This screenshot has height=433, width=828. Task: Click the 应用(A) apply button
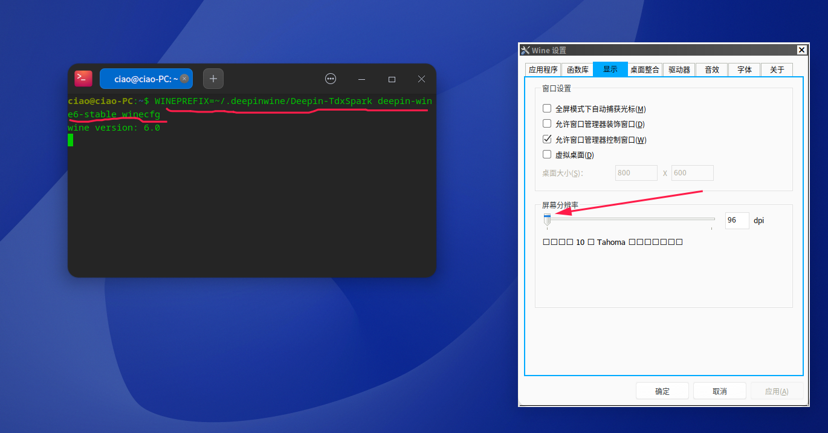pos(777,390)
